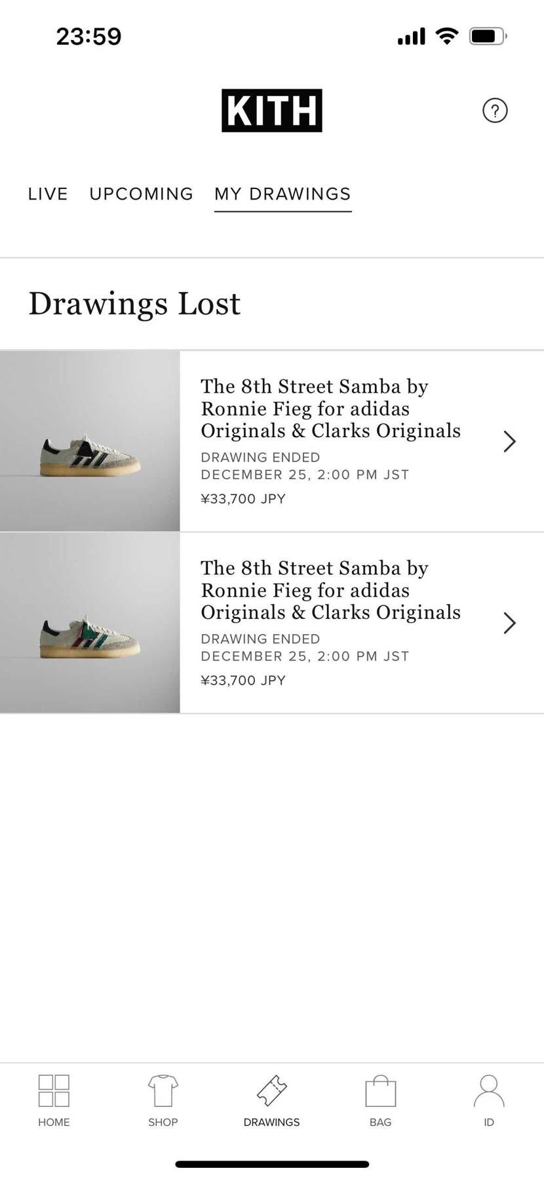Tap the battery status icon

[x=488, y=36]
